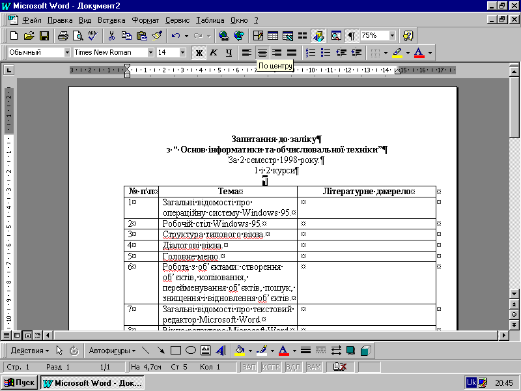This screenshot has height=391, width=521.
Task: Toggle the Drawing toolbar button
Action: pos(318,36)
